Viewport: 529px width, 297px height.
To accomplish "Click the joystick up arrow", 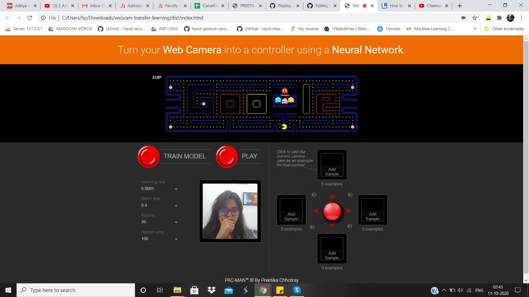I will pos(332,196).
